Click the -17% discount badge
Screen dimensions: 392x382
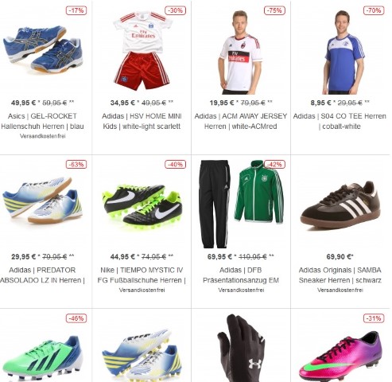pos(76,10)
